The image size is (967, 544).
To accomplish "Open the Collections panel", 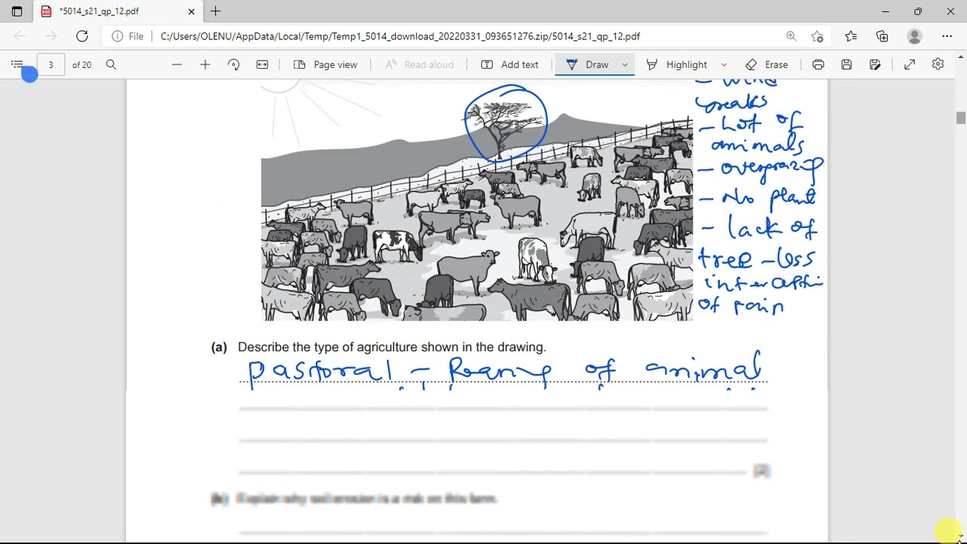I will pyautogui.click(x=882, y=36).
